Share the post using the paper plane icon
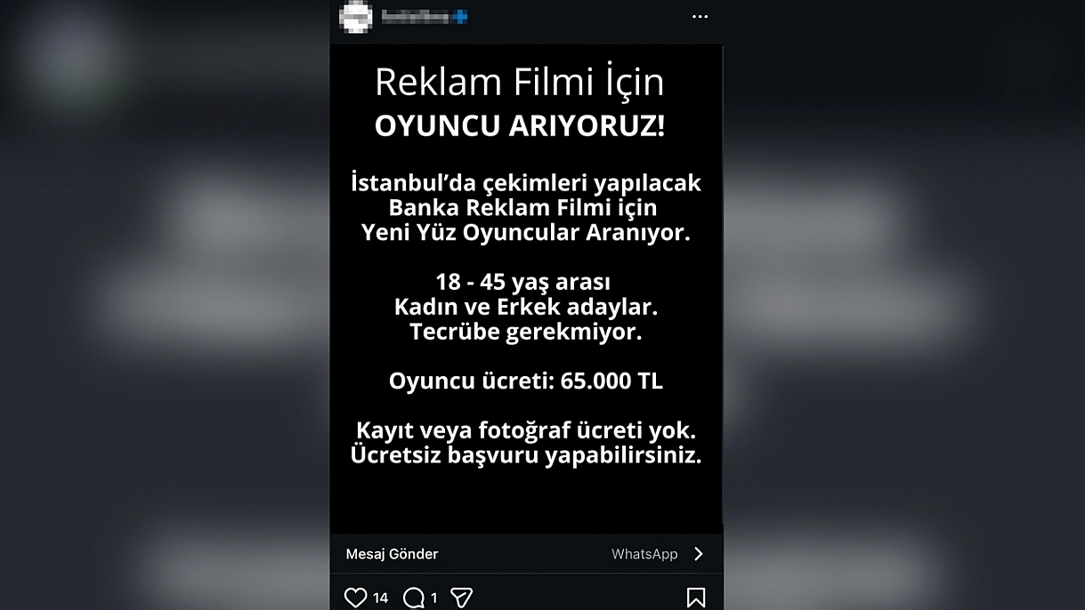1085x610 pixels. tap(461, 598)
